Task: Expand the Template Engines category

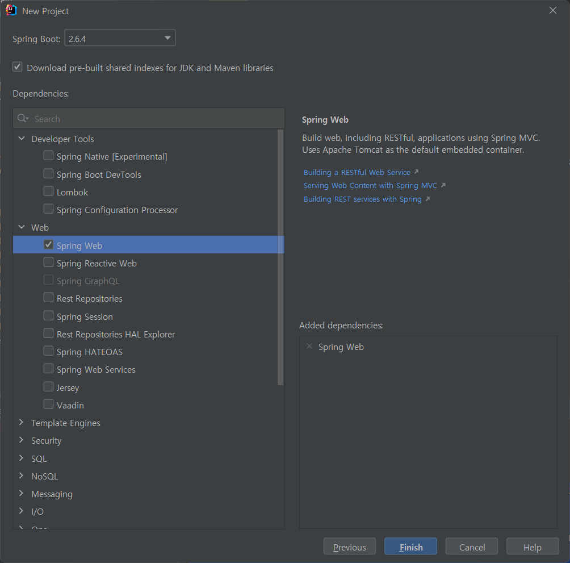Action: pos(21,422)
